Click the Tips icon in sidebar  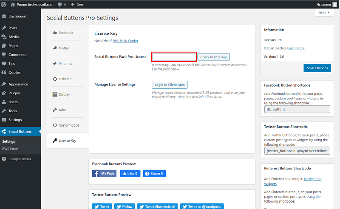[x=4, y=64]
